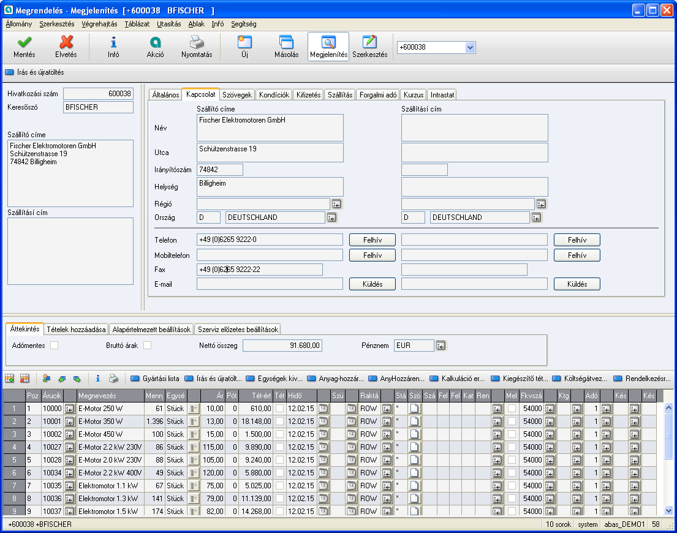677x533 pixels.
Task: Open the Végrehajtás menu
Action: tap(99, 24)
